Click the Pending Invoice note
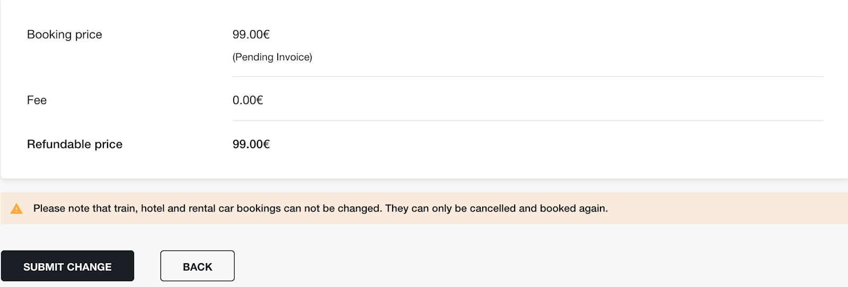This screenshot has width=848, height=287. (x=272, y=57)
